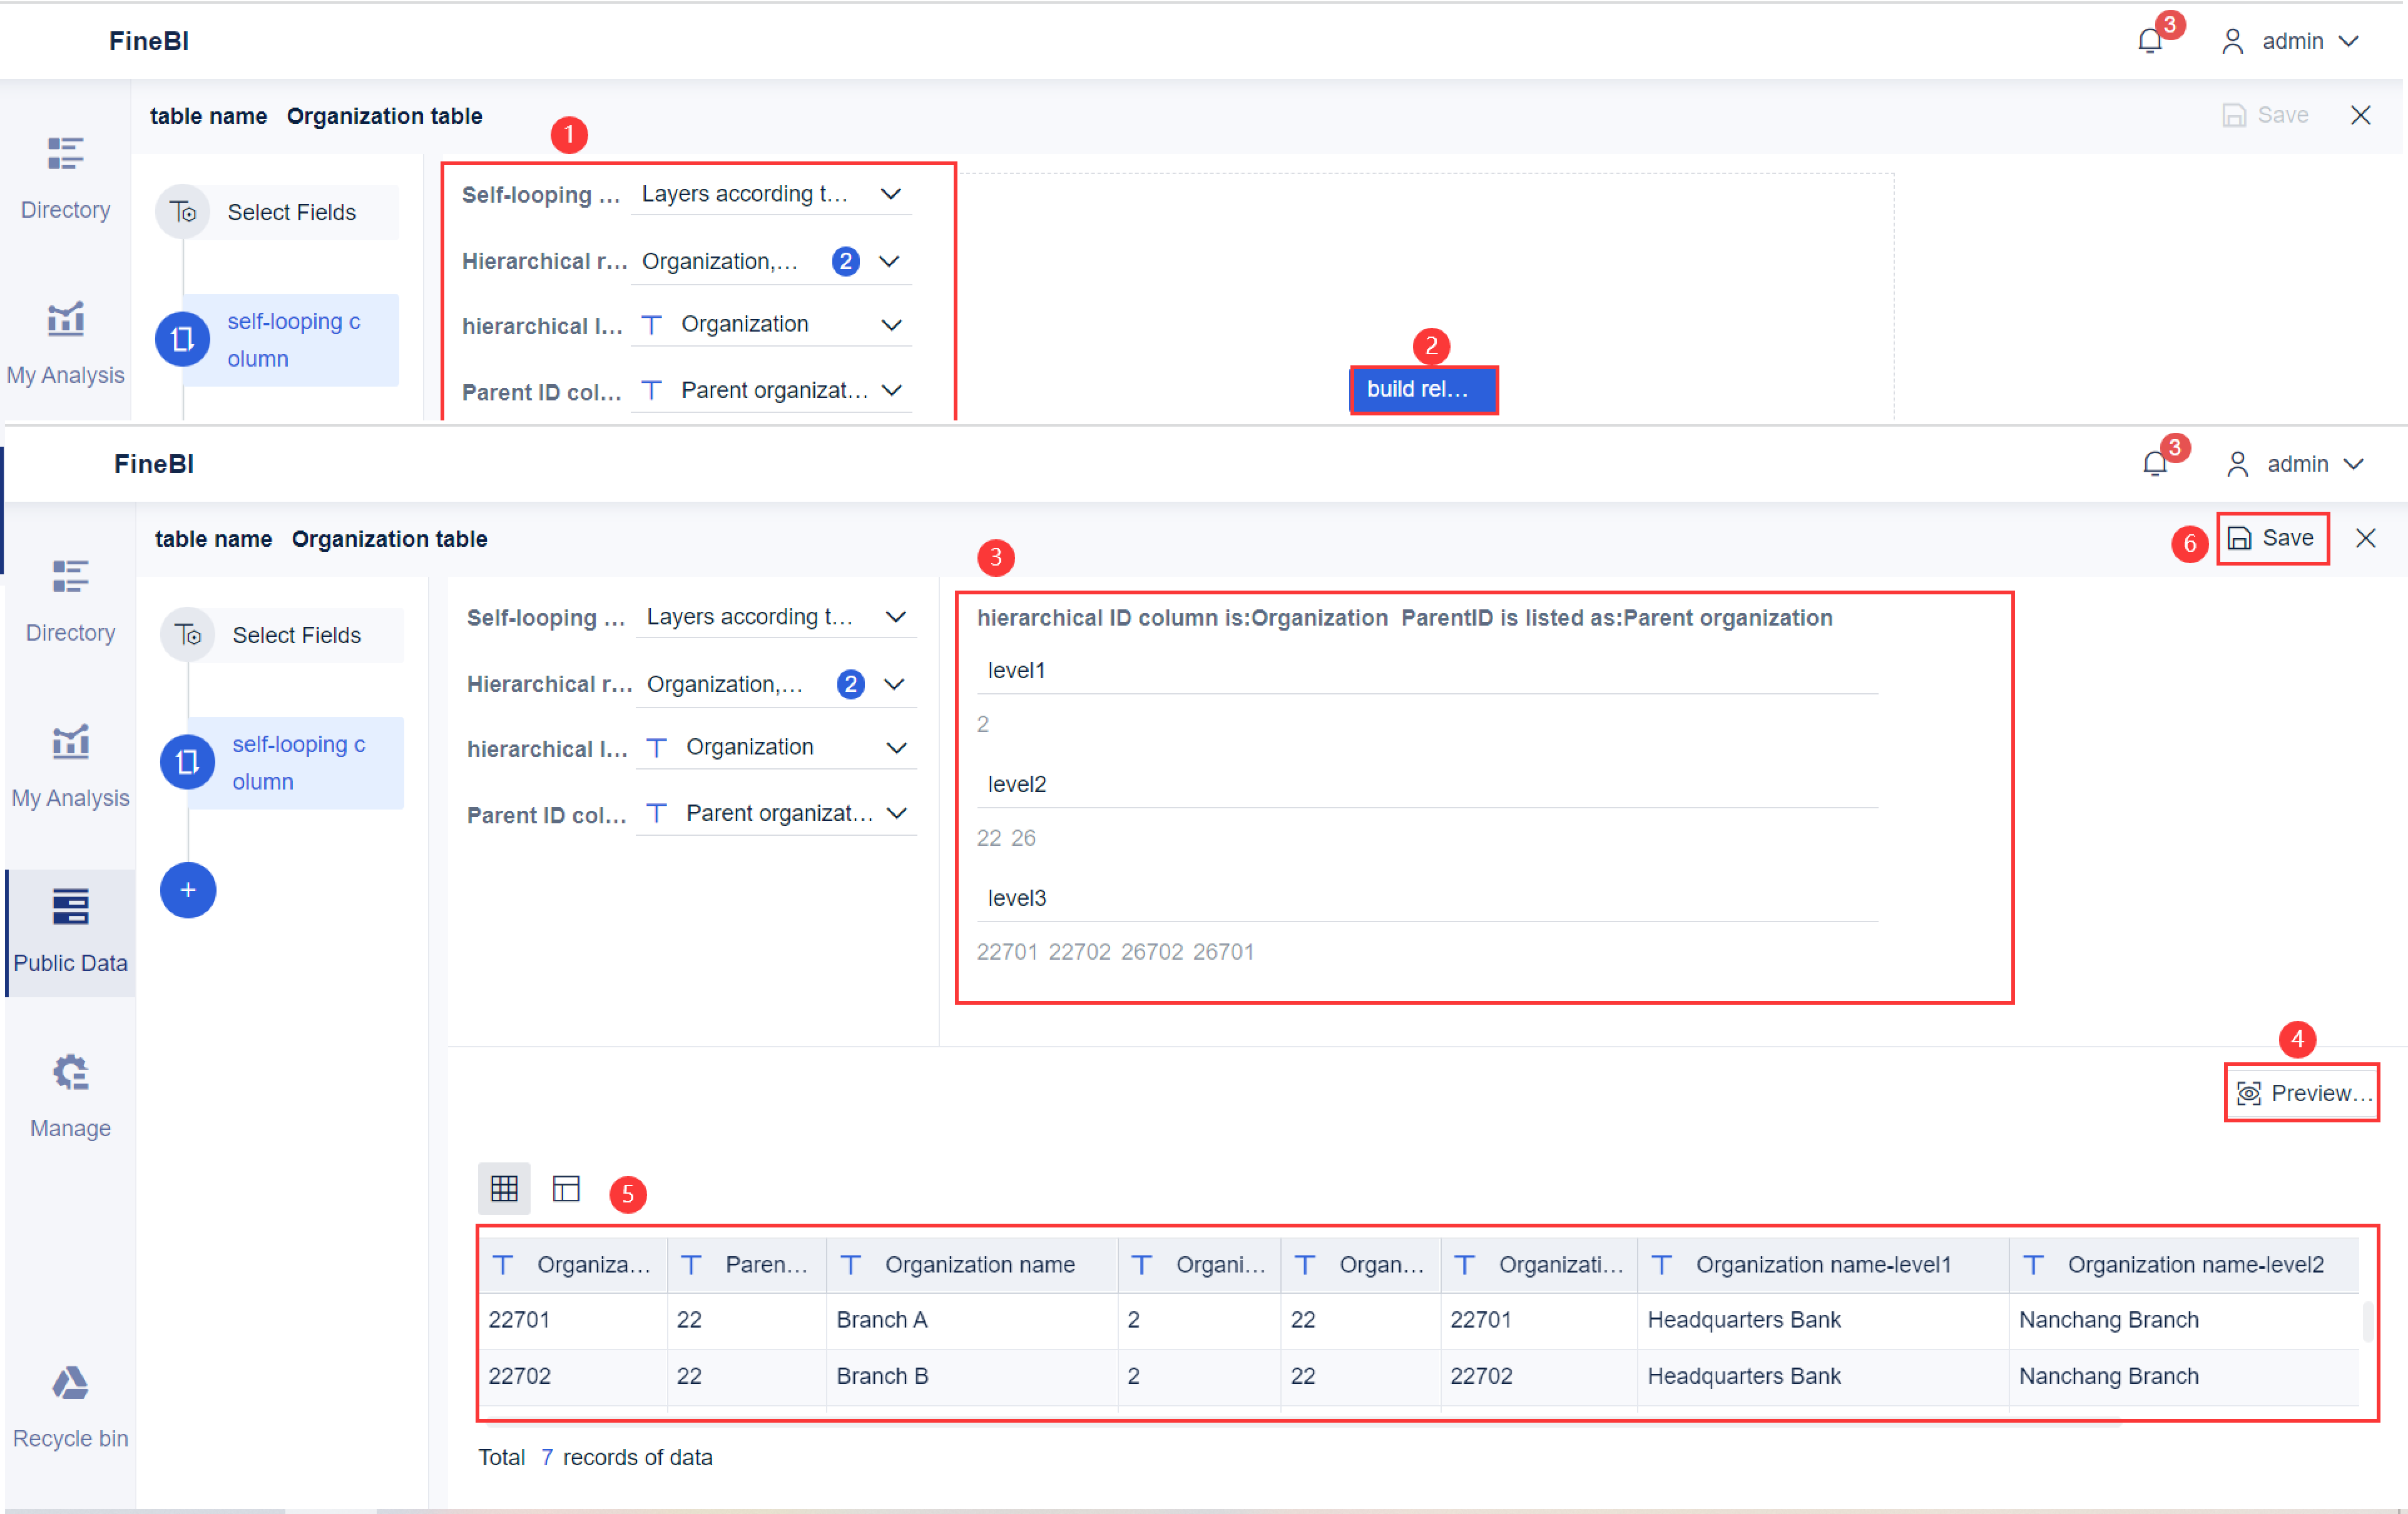Click the plus icon to add a step
This screenshot has height=1514, width=2408.
(x=187, y=890)
